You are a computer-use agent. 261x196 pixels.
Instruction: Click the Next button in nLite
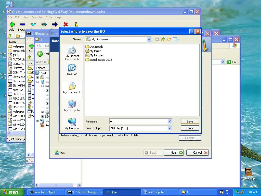(174, 153)
